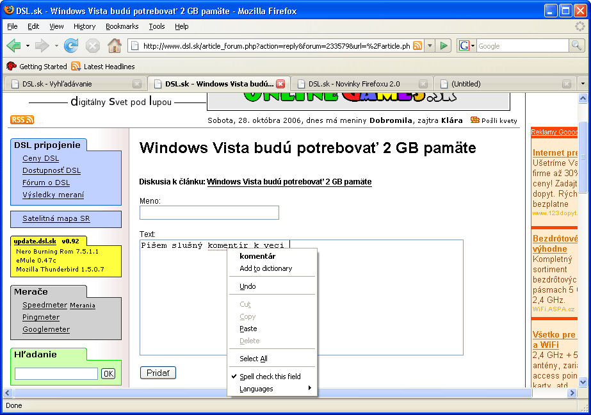Image resolution: width=591 pixels, height=415 pixels.
Task: Open the Dostupnosť DSL link
Action: [x=52, y=170]
